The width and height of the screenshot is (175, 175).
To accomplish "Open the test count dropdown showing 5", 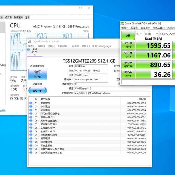I will point(139,34).
